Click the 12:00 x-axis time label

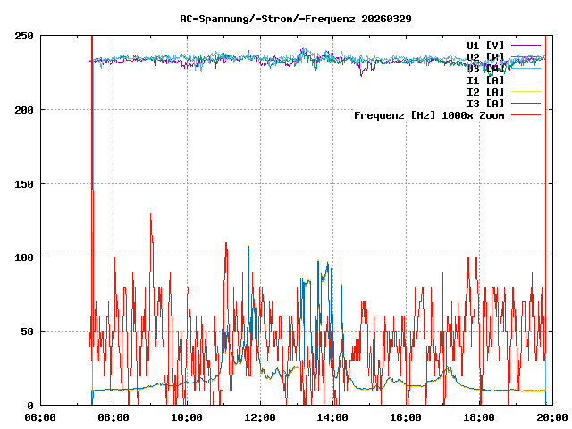(260, 416)
